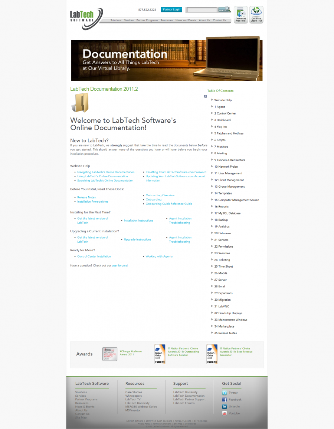Open the Onboarding Overview link
This screenshot has height=429, width=334.
pyautogui.click(x=160, y=195)
